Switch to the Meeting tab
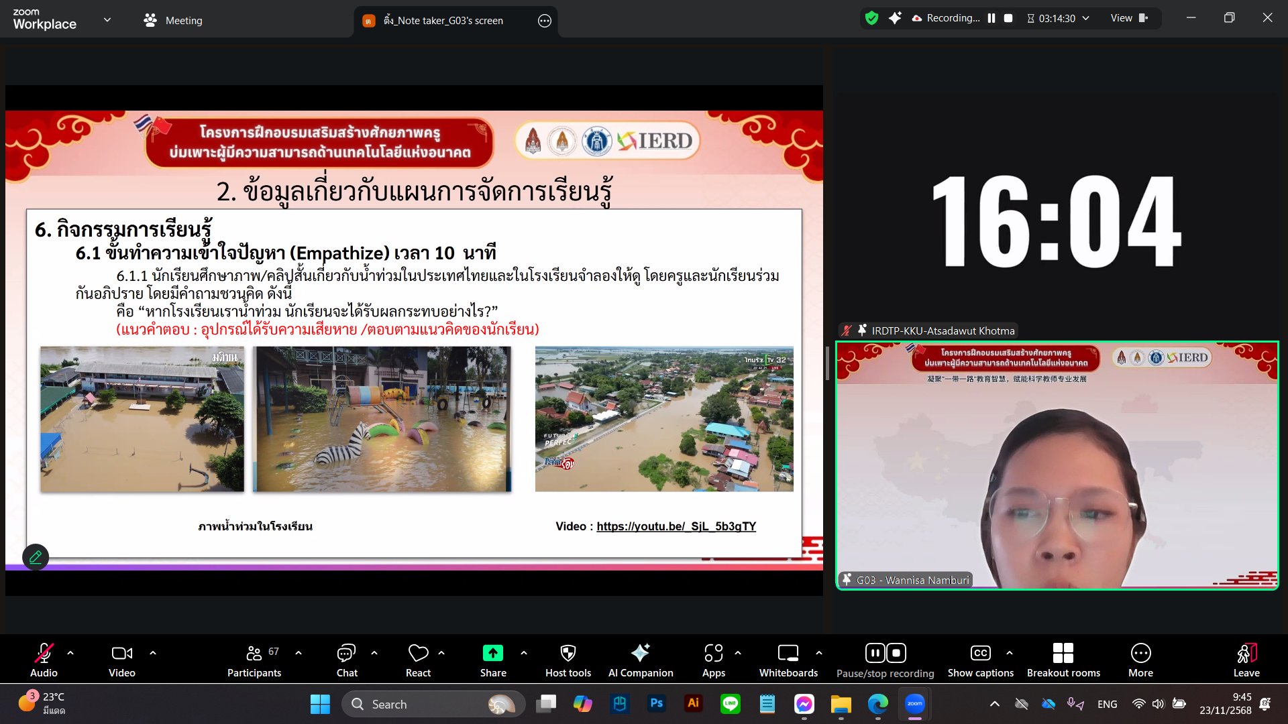 pos(173,20)
